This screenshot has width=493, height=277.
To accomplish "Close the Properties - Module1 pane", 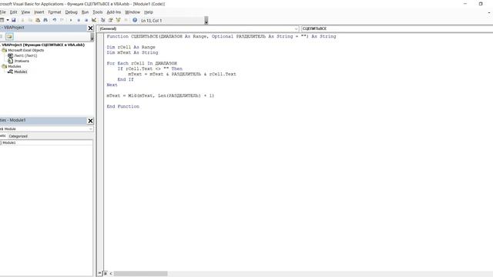I will click(x=90, y=121).
